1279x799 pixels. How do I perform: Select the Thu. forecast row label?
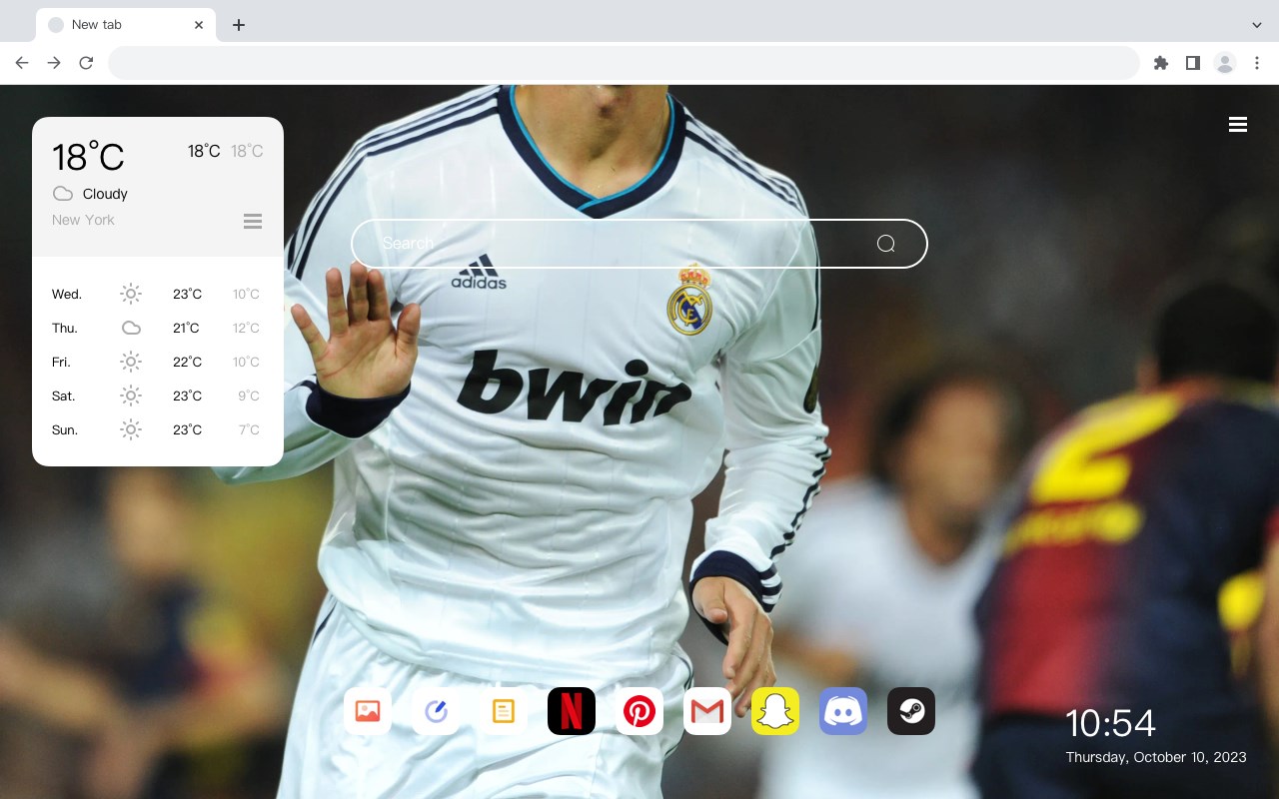click(65, 328)
